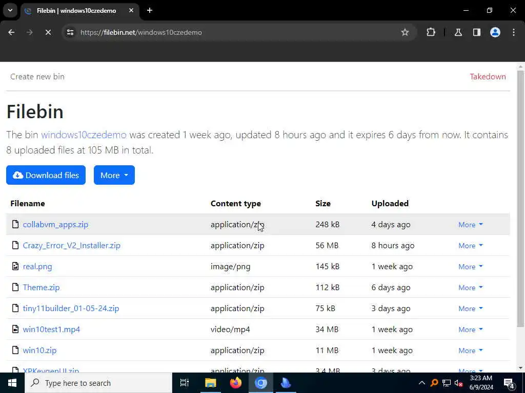
Task: Click the Takedown link
Action: [x=488, y=77]
